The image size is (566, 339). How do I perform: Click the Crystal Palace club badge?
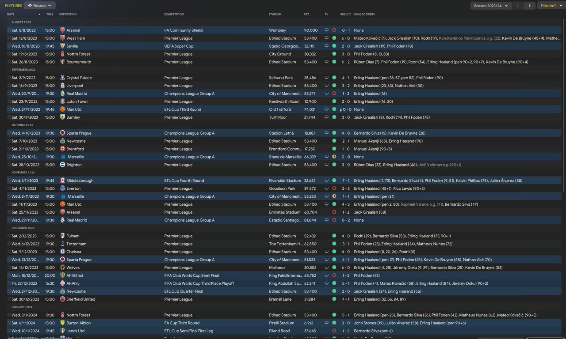coord(62,78)
